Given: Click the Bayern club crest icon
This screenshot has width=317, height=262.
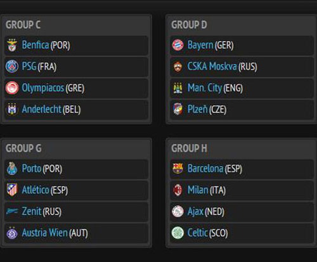Looking at the screenshot, I should 178,45.
